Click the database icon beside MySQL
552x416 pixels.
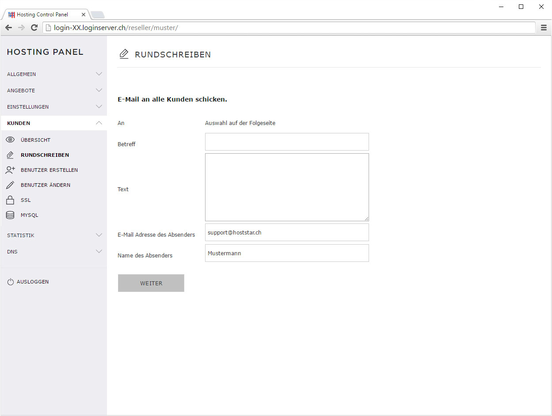10,215
